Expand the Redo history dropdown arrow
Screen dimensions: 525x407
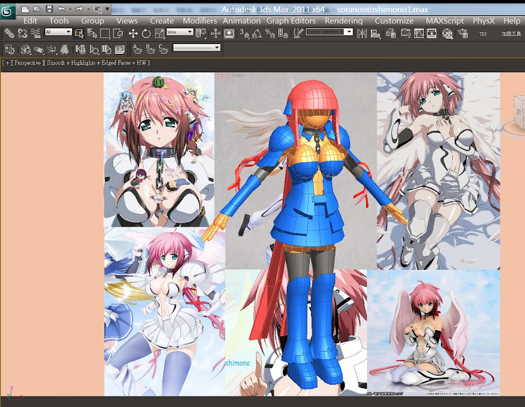[x=89, y=9]
